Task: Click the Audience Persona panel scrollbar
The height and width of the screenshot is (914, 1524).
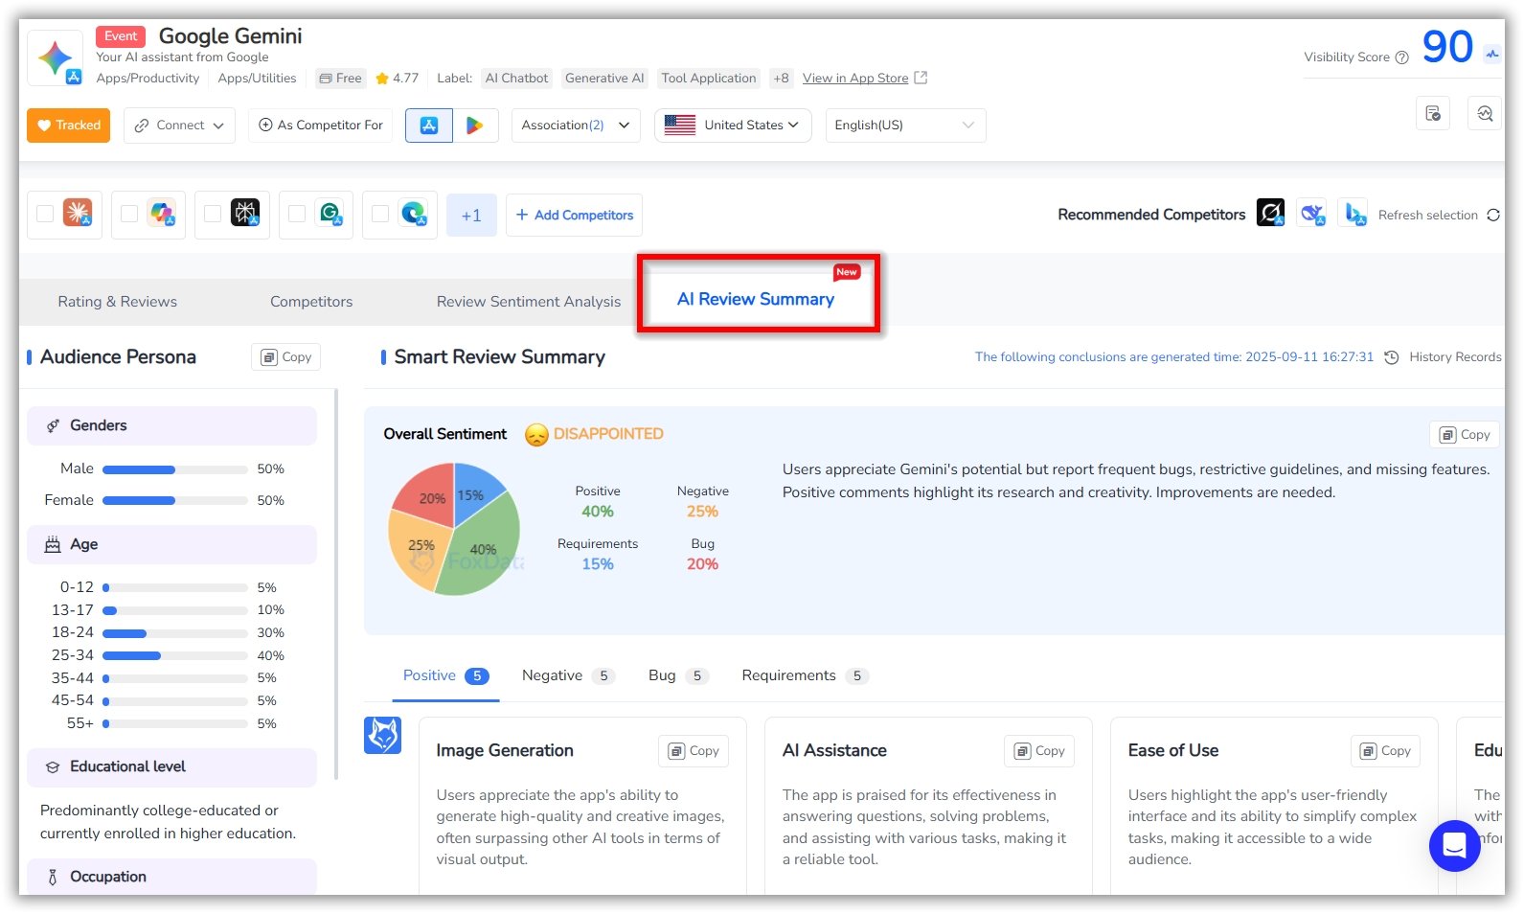Action: (335, 584)
